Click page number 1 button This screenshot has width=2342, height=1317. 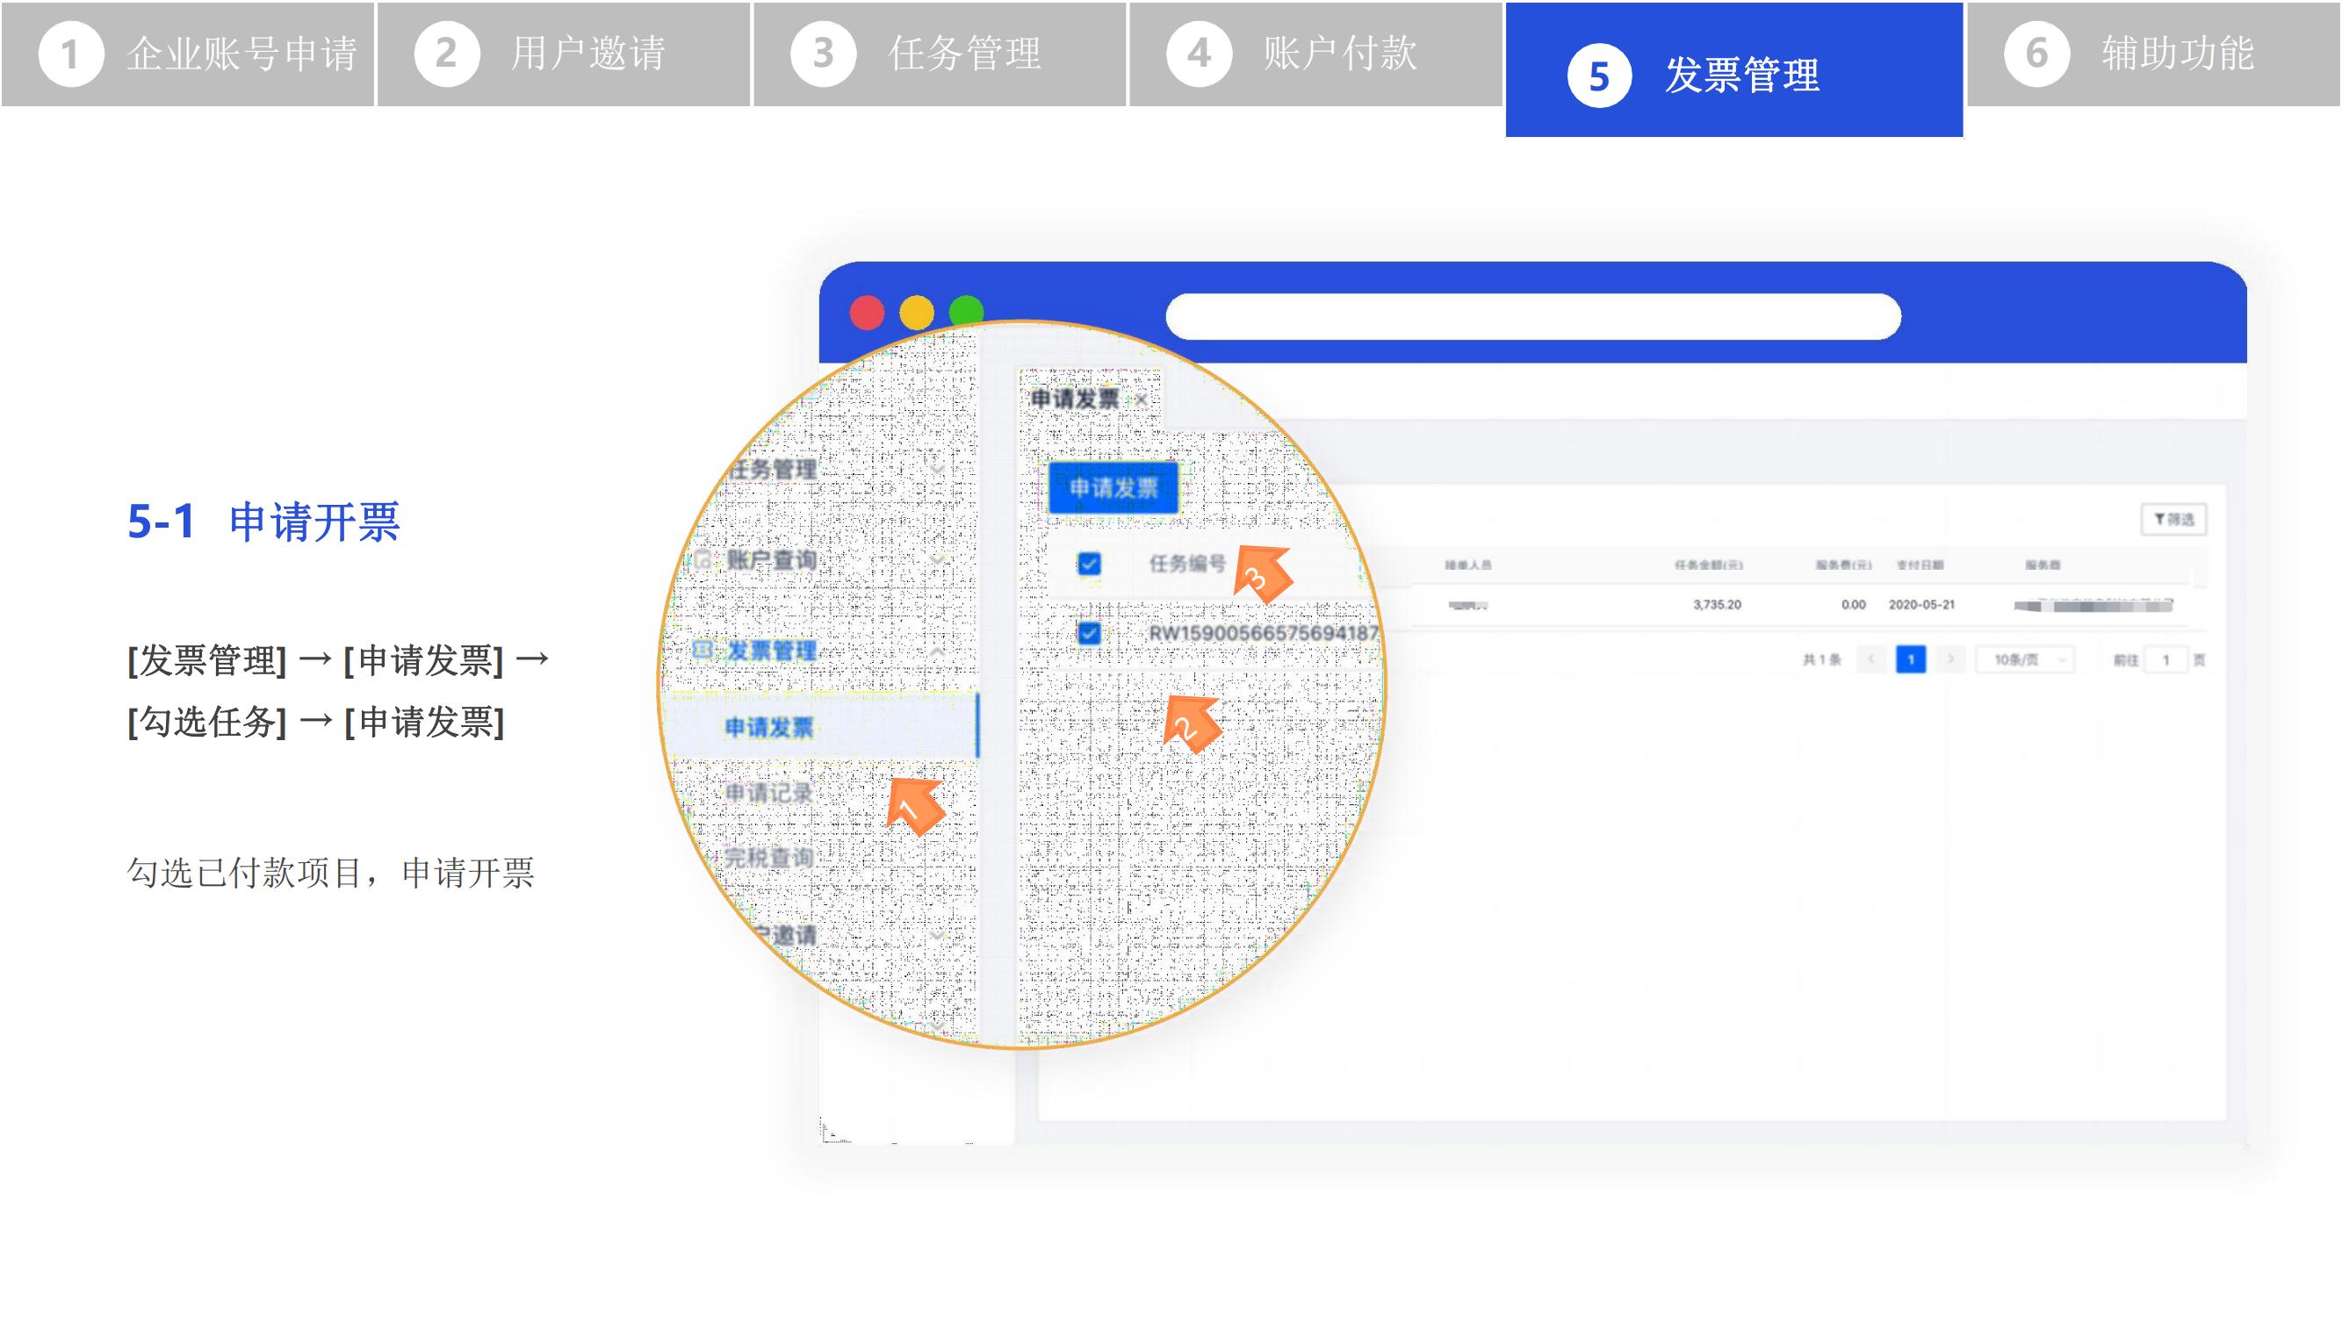(x=1910, y=660)
